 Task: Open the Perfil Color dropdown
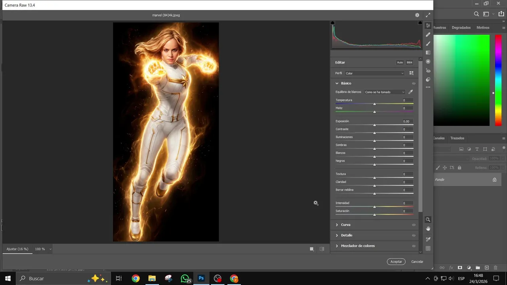tap(375, 73)
